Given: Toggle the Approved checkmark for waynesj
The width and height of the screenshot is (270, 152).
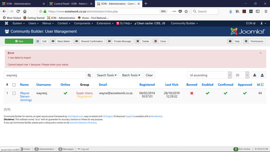Looking at the screenshot, I should point(245,93).
